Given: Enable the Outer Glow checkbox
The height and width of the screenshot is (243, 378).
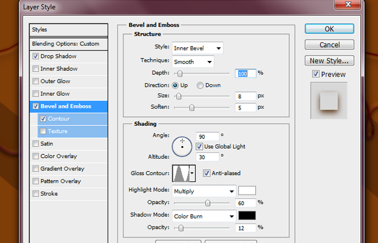Looking at the screenshot, I should point(36,81).
